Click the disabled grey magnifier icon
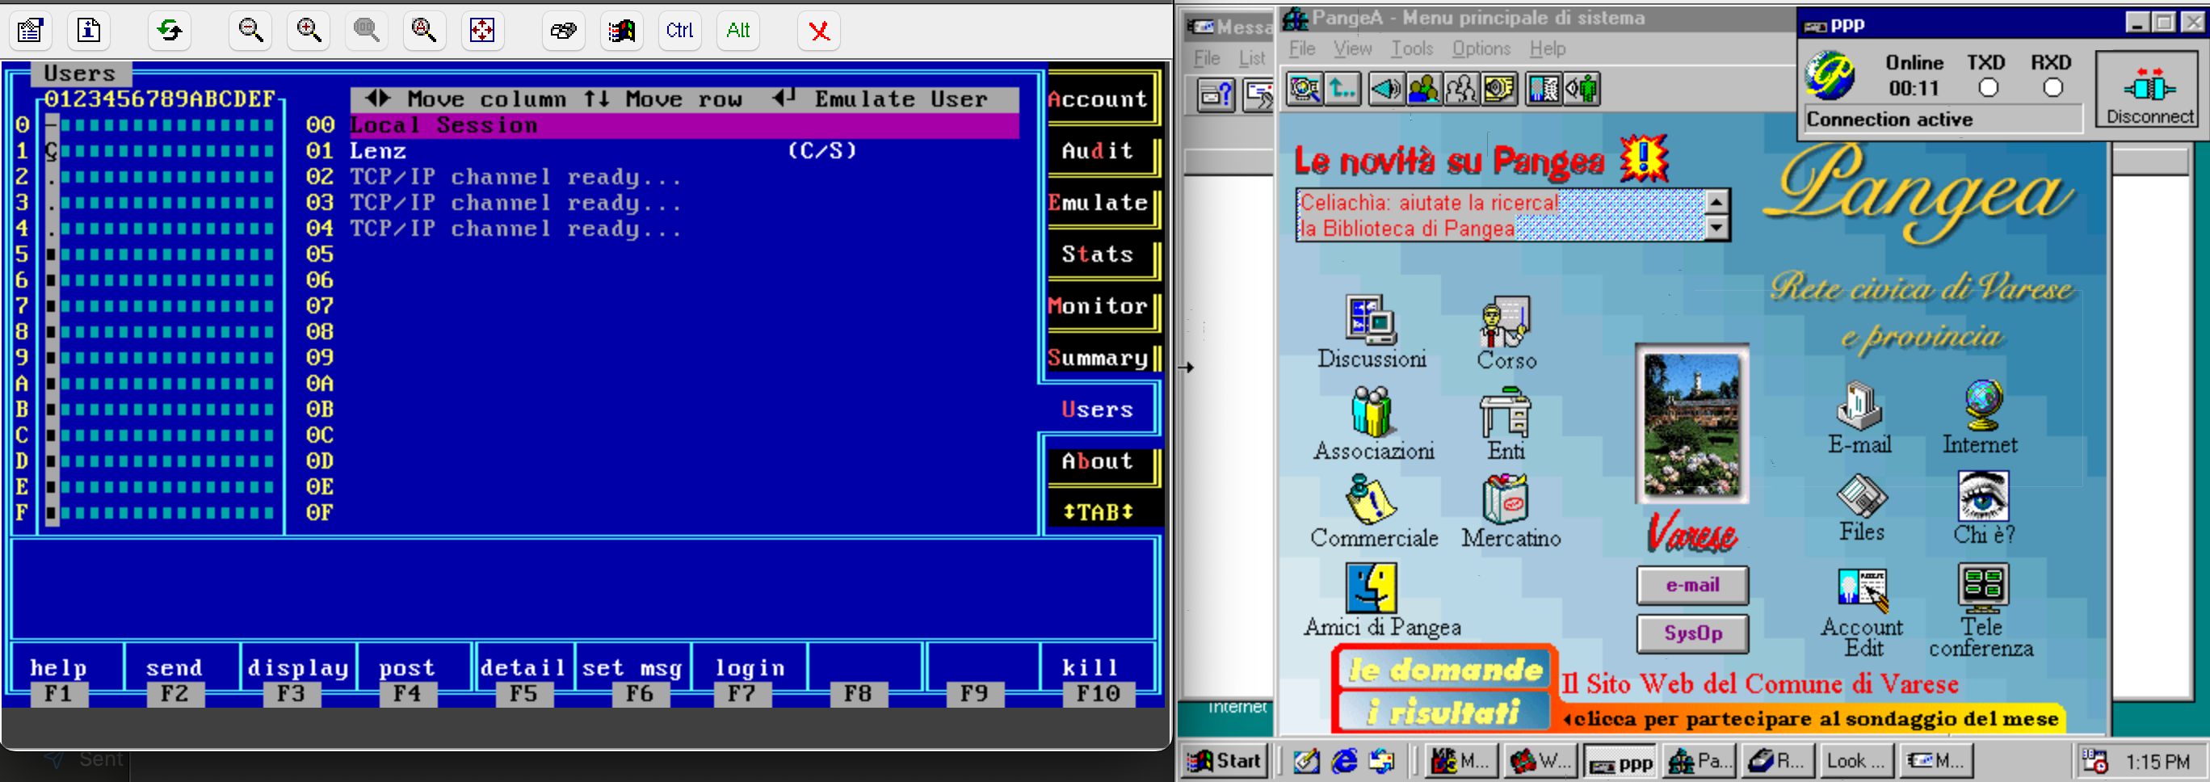The image size is (2210, 782). coord(367,30)
